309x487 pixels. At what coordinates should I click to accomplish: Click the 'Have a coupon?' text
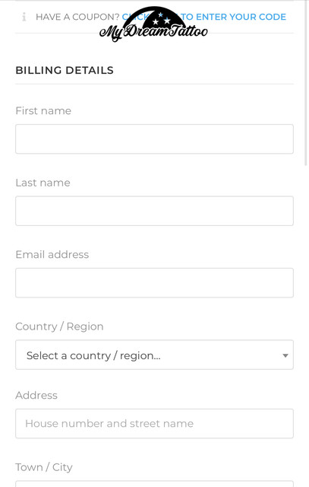click(x=77, y=17)
